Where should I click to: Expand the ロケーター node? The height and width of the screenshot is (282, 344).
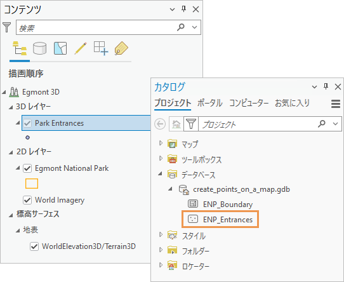click(x=161, y=265)
